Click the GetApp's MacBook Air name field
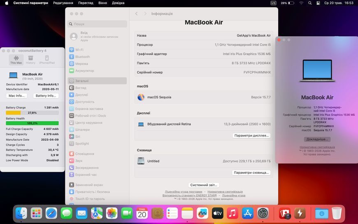 (253, 35)
